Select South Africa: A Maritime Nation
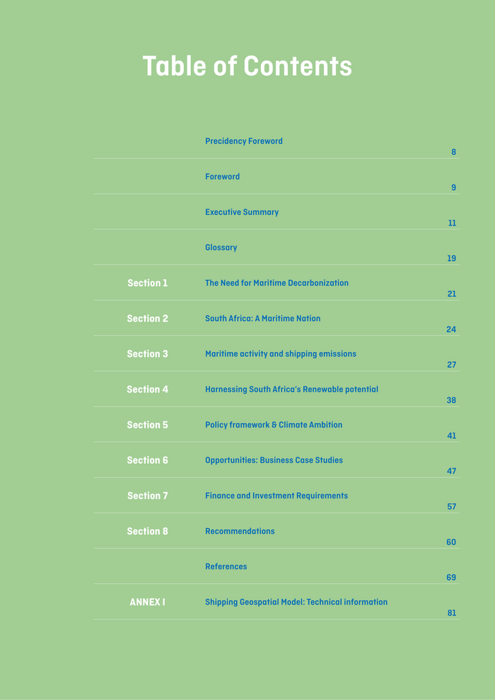 pos(262,319)
